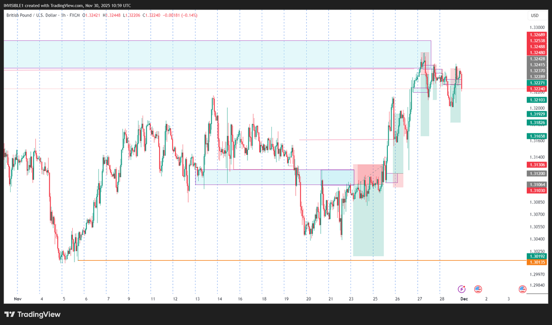
Task: Select the green 1.31658 price label
Action: pos(537,136)
